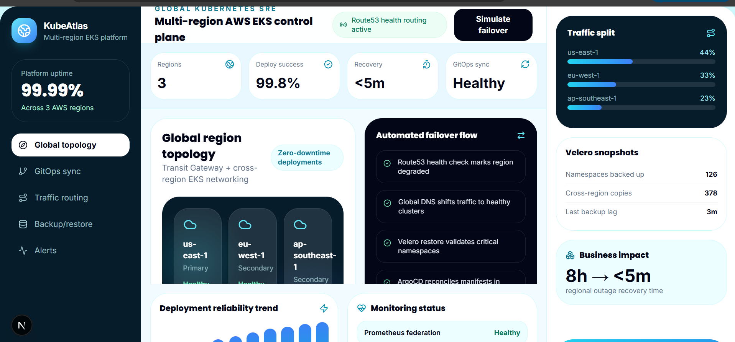Screen dimensions: 735x342
Task: Click the ap-southeast-1 traffic progress bar
Action: point(641,107)
